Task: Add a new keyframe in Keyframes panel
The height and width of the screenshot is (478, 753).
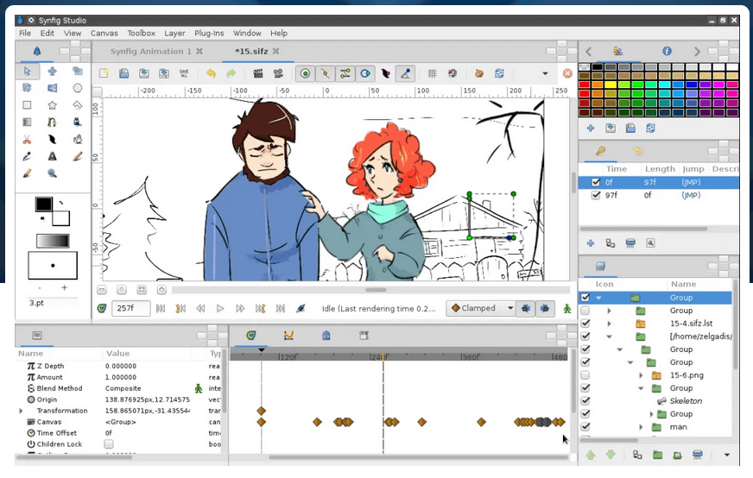Action: click(591, 243)
